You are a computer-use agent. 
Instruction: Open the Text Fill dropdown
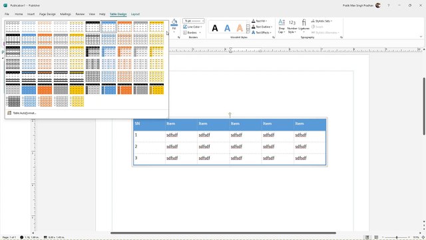click(x=260, y=21)
